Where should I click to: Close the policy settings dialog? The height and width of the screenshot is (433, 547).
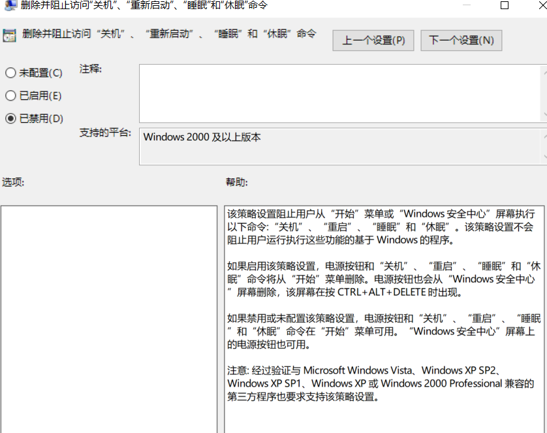(x=539, y=5)
